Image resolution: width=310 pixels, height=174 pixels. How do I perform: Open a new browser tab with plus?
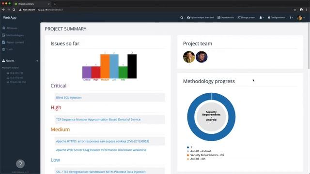coord(55,4)
